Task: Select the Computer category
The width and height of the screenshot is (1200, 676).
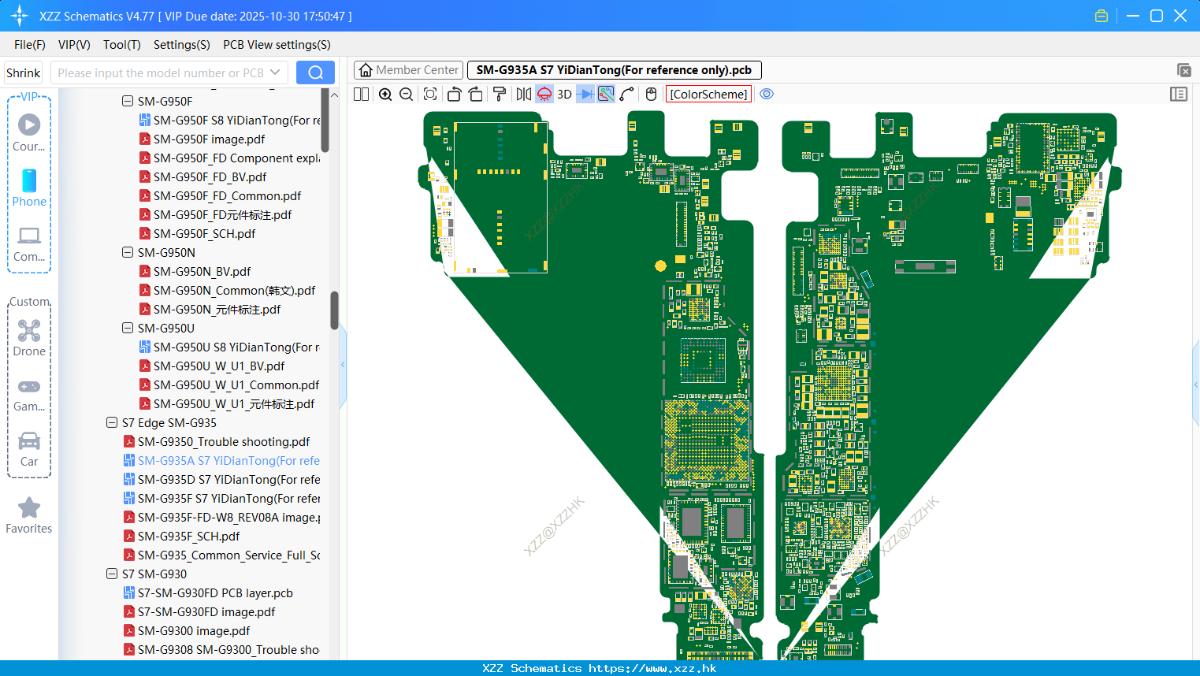Action: pyautogui.click(x=29, y=243)
